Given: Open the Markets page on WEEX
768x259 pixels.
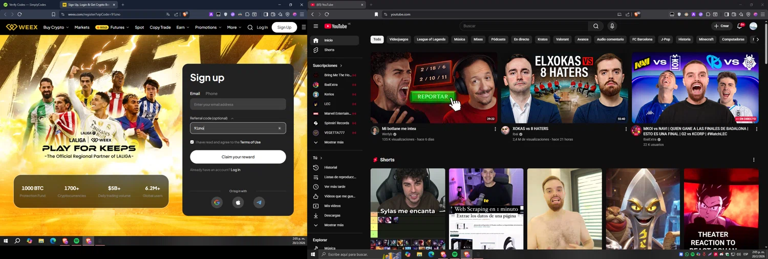Looking at the screenshot, I should click(82, 27).
